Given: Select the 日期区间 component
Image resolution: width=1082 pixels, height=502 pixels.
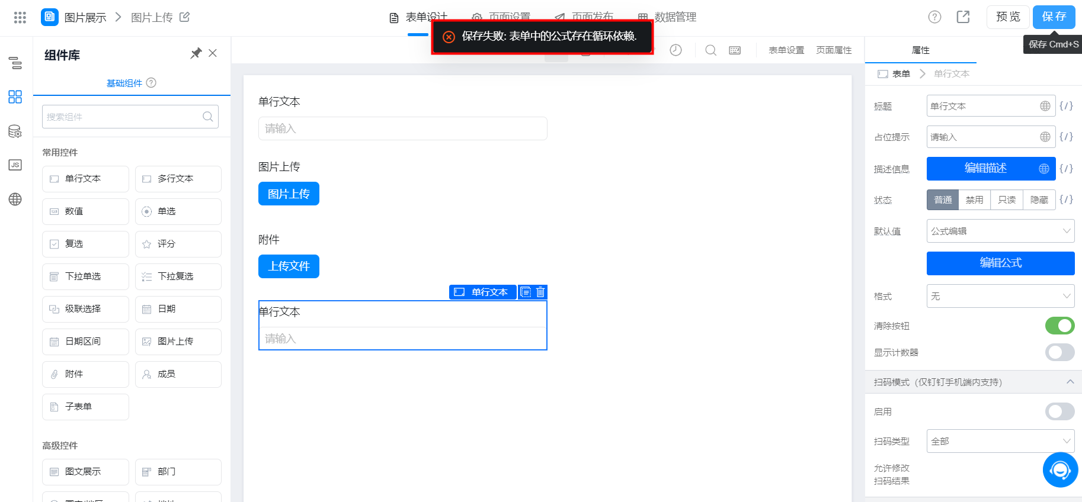Looking at the screenshot, I should [x=85, y=342].
